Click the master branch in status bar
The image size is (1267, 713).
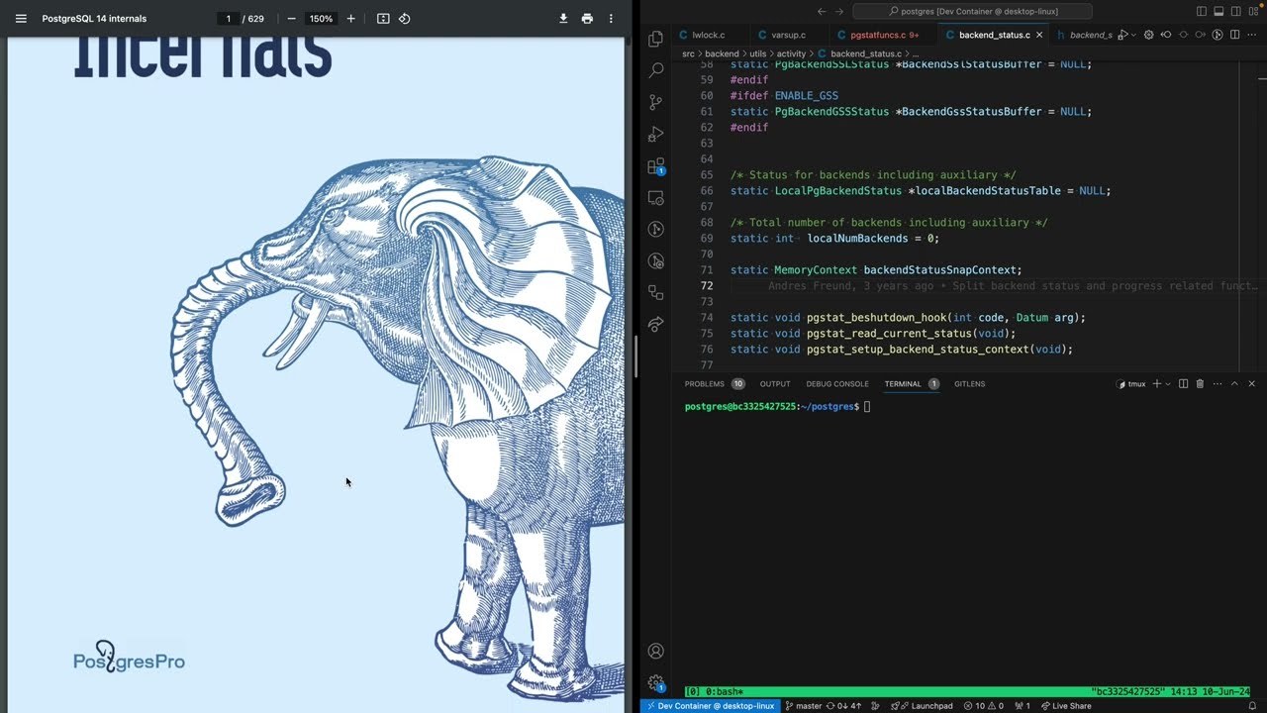803,706
